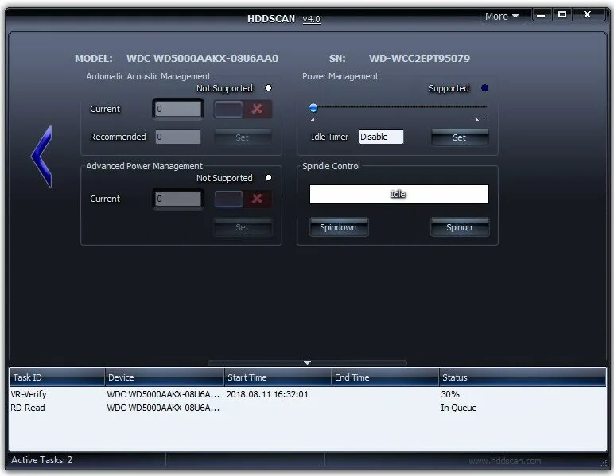Maximize the HDDSCAN window

[x=562, y=15]
